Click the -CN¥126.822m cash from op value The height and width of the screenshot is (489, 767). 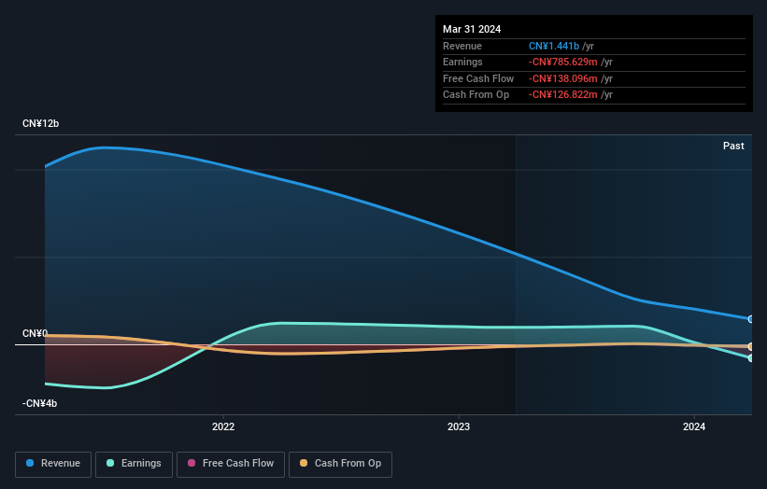pyautogui.click(x=562, y=95)
